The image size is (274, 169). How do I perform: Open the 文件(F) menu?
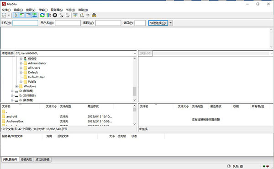pos(6,10)
